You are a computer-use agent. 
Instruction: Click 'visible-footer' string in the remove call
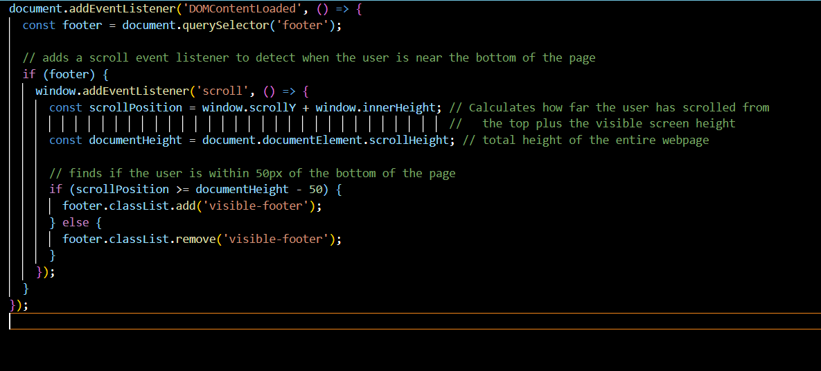(275, 239)
